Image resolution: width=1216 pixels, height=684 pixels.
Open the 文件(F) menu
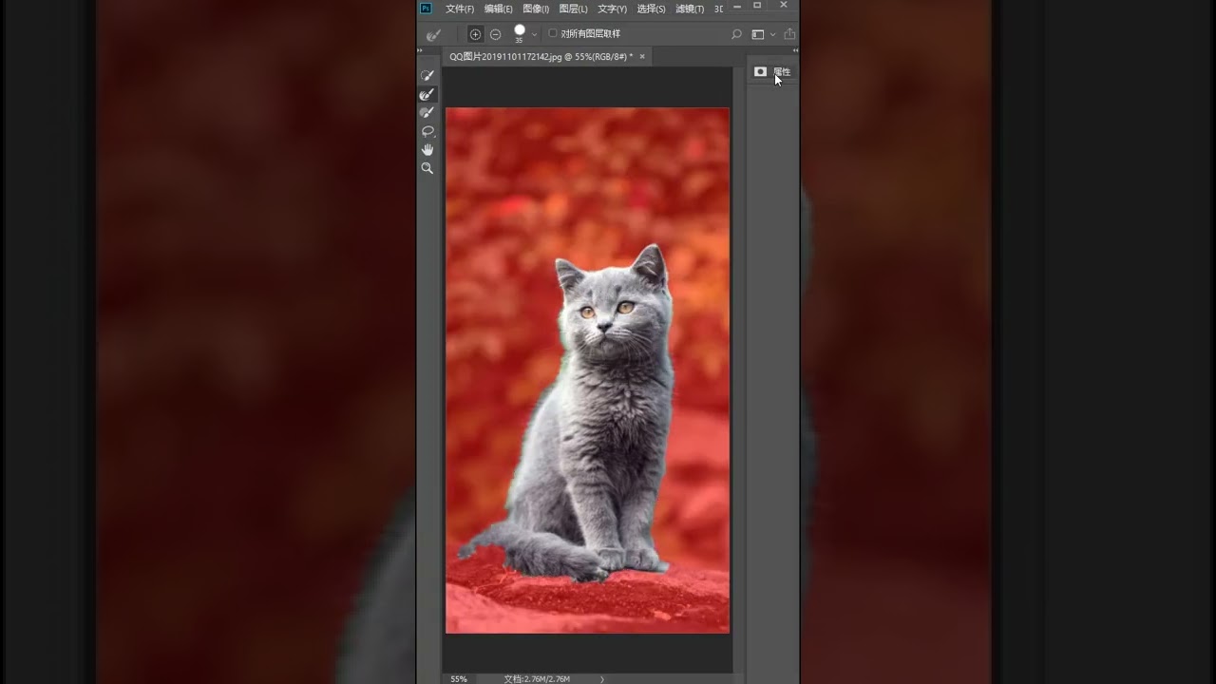tap(460, 9)
